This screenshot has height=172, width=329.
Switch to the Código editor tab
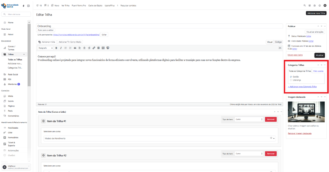278,42
